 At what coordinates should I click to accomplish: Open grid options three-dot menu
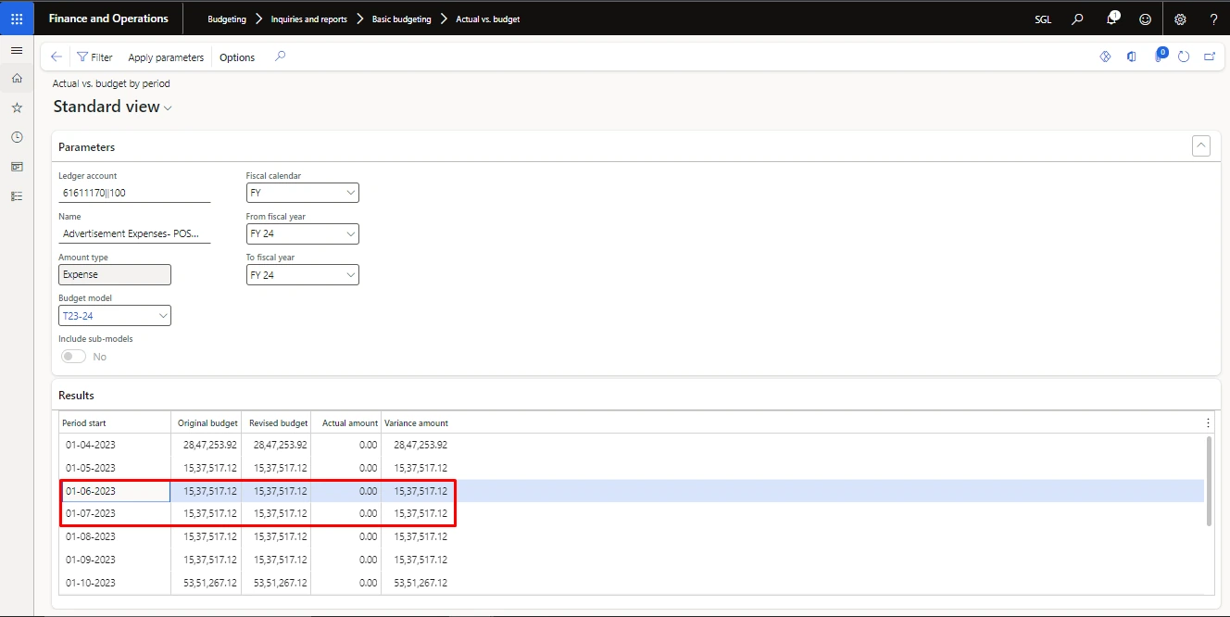[1208, 422]
